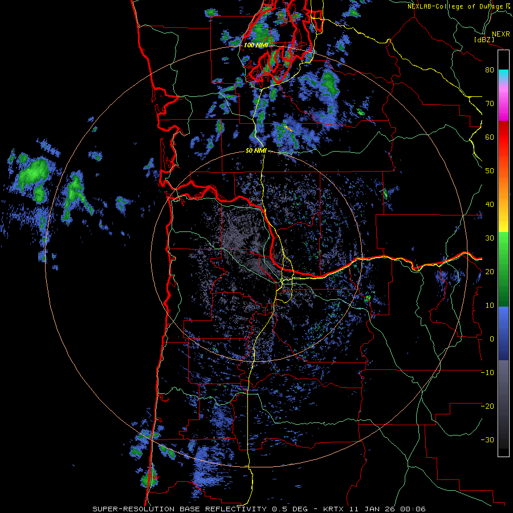Screen dimensions: 513x513
Task: Click the red band of the reflectivity color bar
Action: [x=503, y=137]
